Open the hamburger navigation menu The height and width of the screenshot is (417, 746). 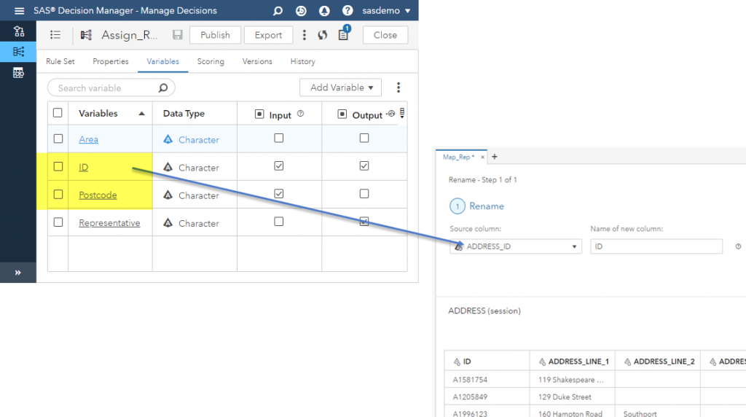19,11
